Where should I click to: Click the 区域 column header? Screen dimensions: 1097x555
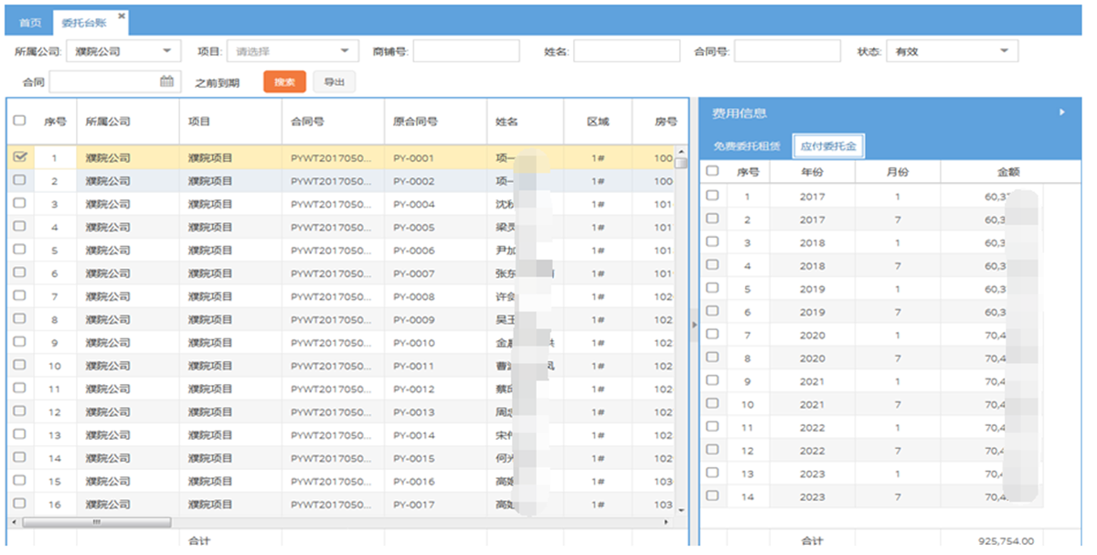(598, 122)
